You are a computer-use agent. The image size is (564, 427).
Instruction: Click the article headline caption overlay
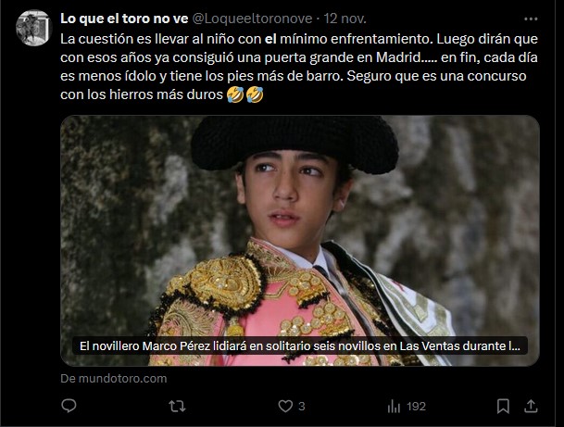(x=300, y=345)
